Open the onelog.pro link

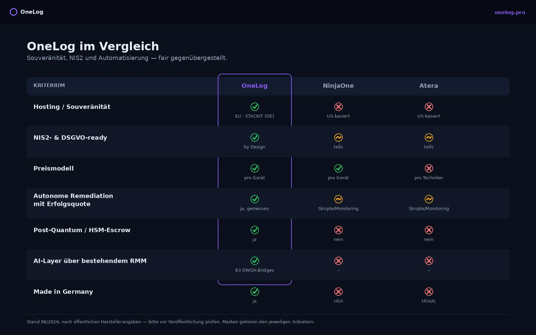click(x=510, y=12)
